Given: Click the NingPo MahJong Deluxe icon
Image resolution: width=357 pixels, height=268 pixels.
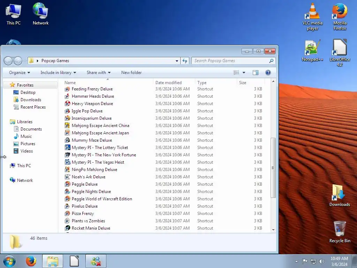Looking at the screenshot, I should 67,170.
